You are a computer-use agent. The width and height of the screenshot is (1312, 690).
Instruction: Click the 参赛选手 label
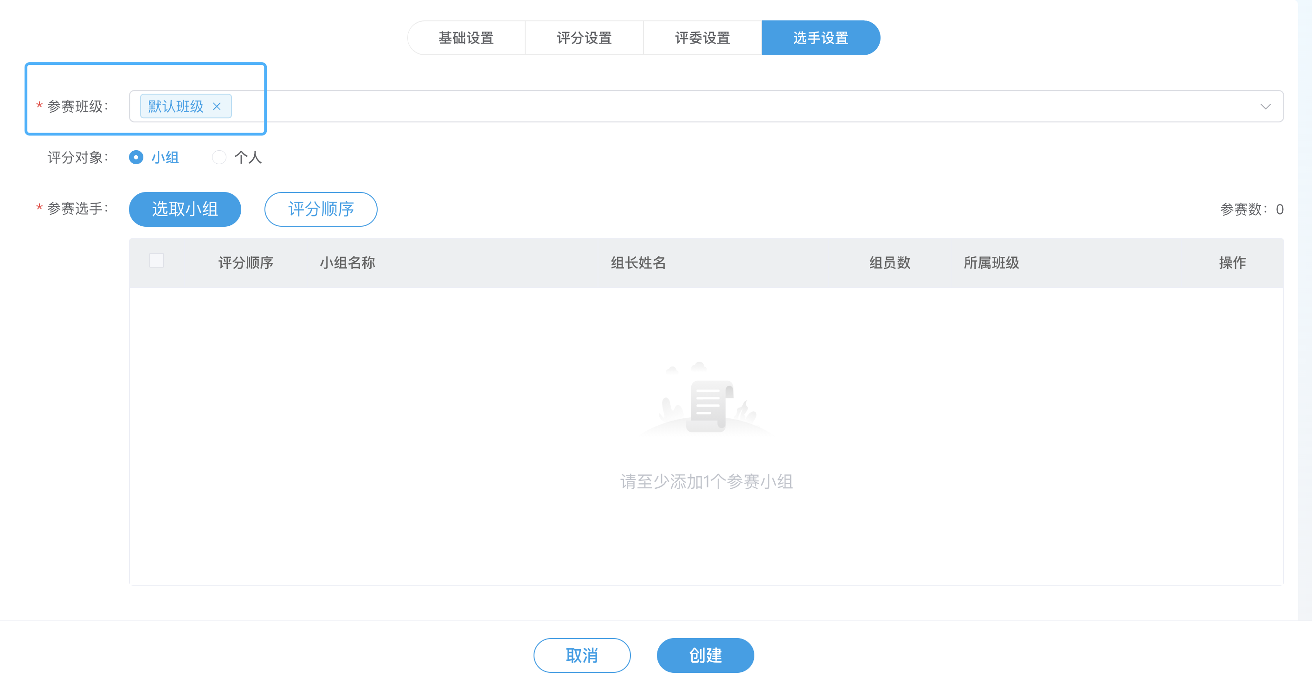78,208
